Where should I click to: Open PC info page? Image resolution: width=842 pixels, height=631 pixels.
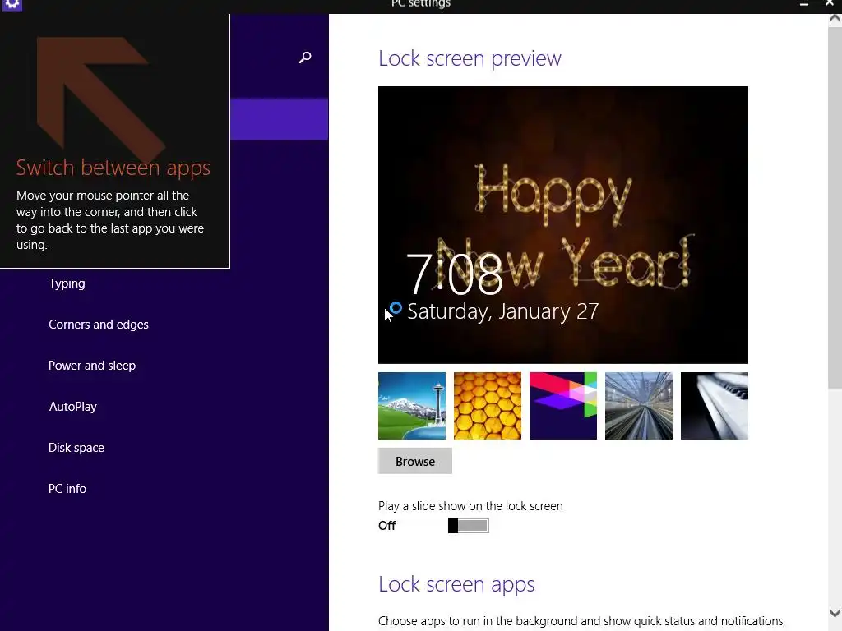click(x=67, y=489)
